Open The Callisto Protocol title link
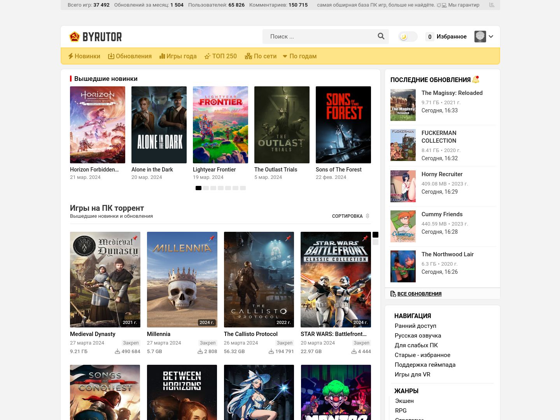 coord(251,334)
